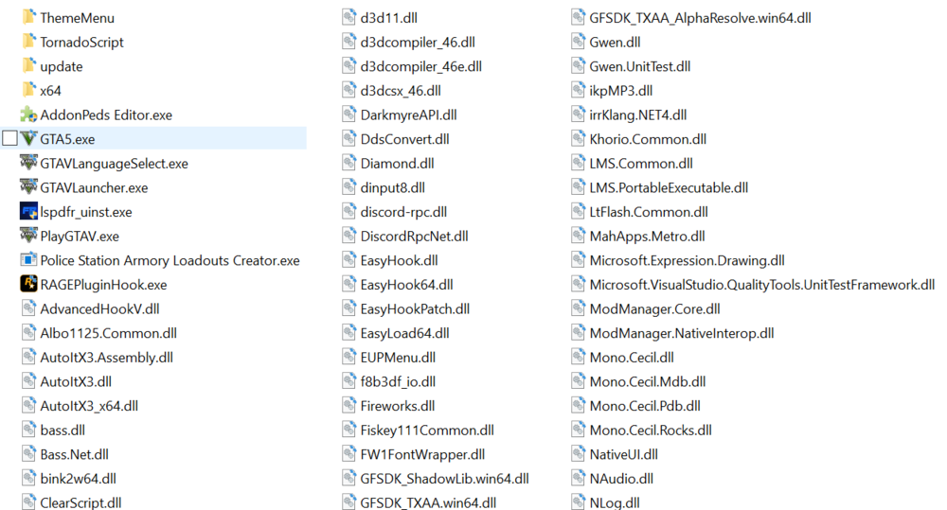The image size is (947, 510).
Task: Select the file name MahApps.Metro.dll
Action: tap(648, 236)
